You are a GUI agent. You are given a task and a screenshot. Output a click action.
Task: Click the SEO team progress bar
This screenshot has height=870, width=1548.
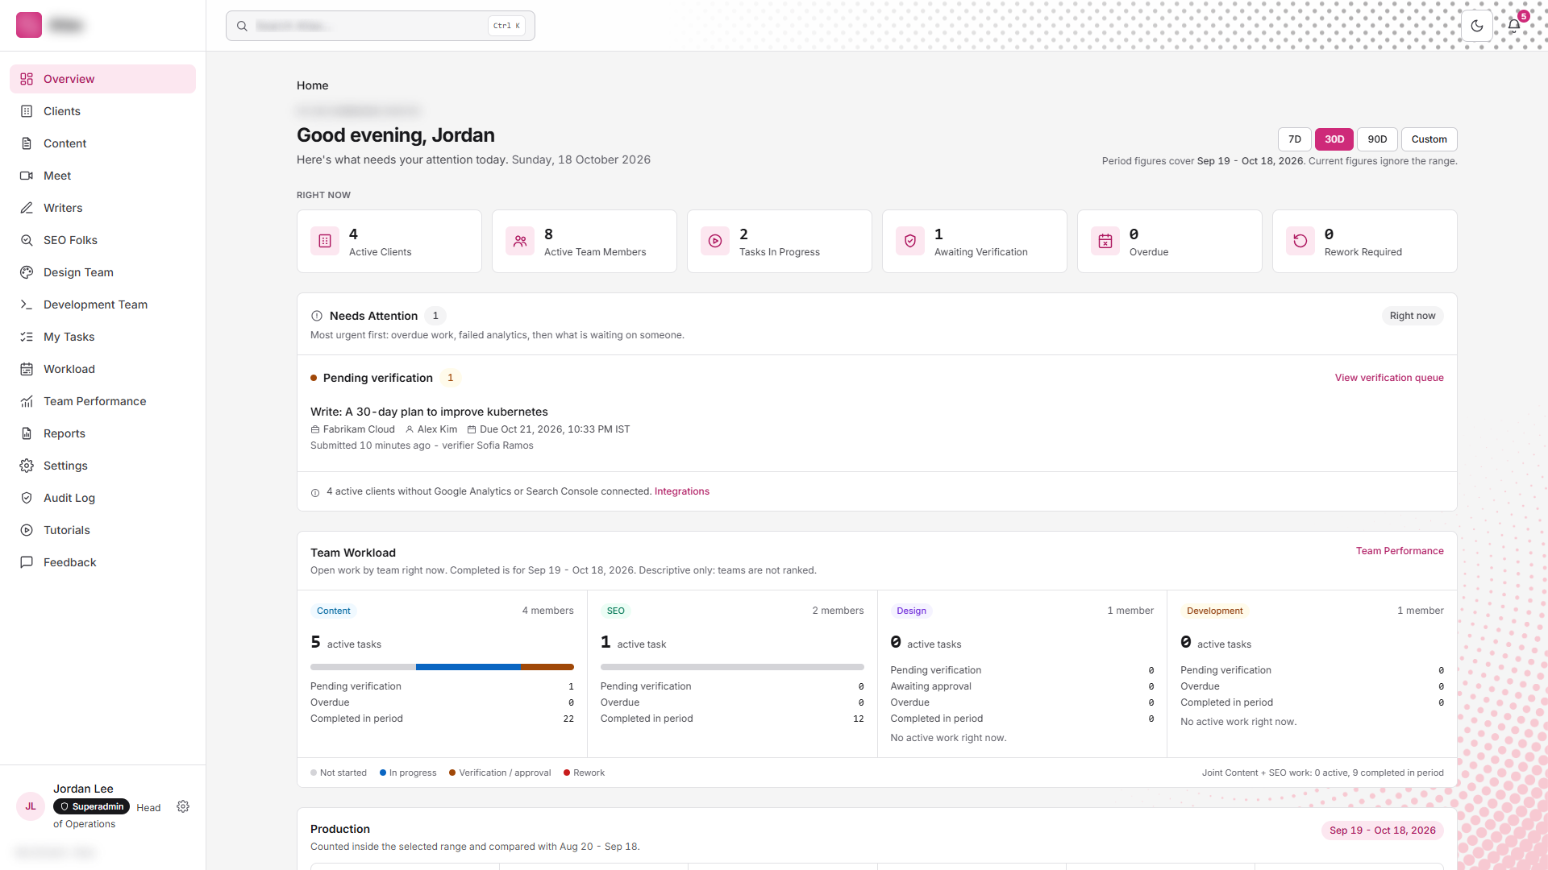pos(732,667)
